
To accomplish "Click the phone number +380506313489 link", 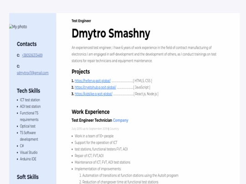I will tap(32, 55).
